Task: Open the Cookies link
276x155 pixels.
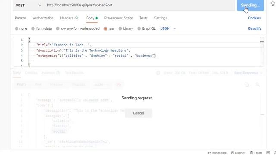Action: tap(254, 18)
